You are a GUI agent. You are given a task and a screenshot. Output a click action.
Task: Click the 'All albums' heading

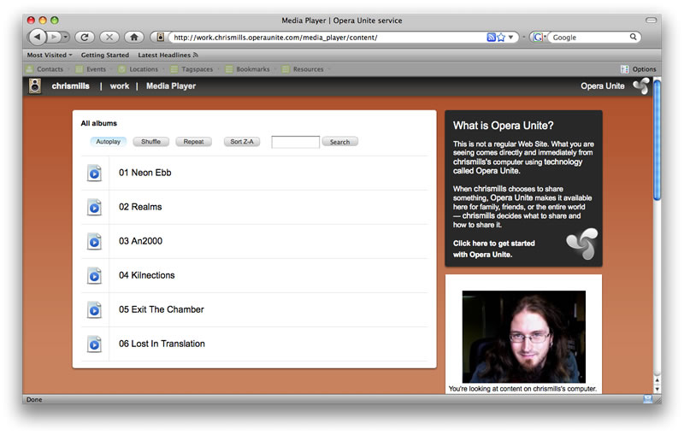[x=98, y=123]
